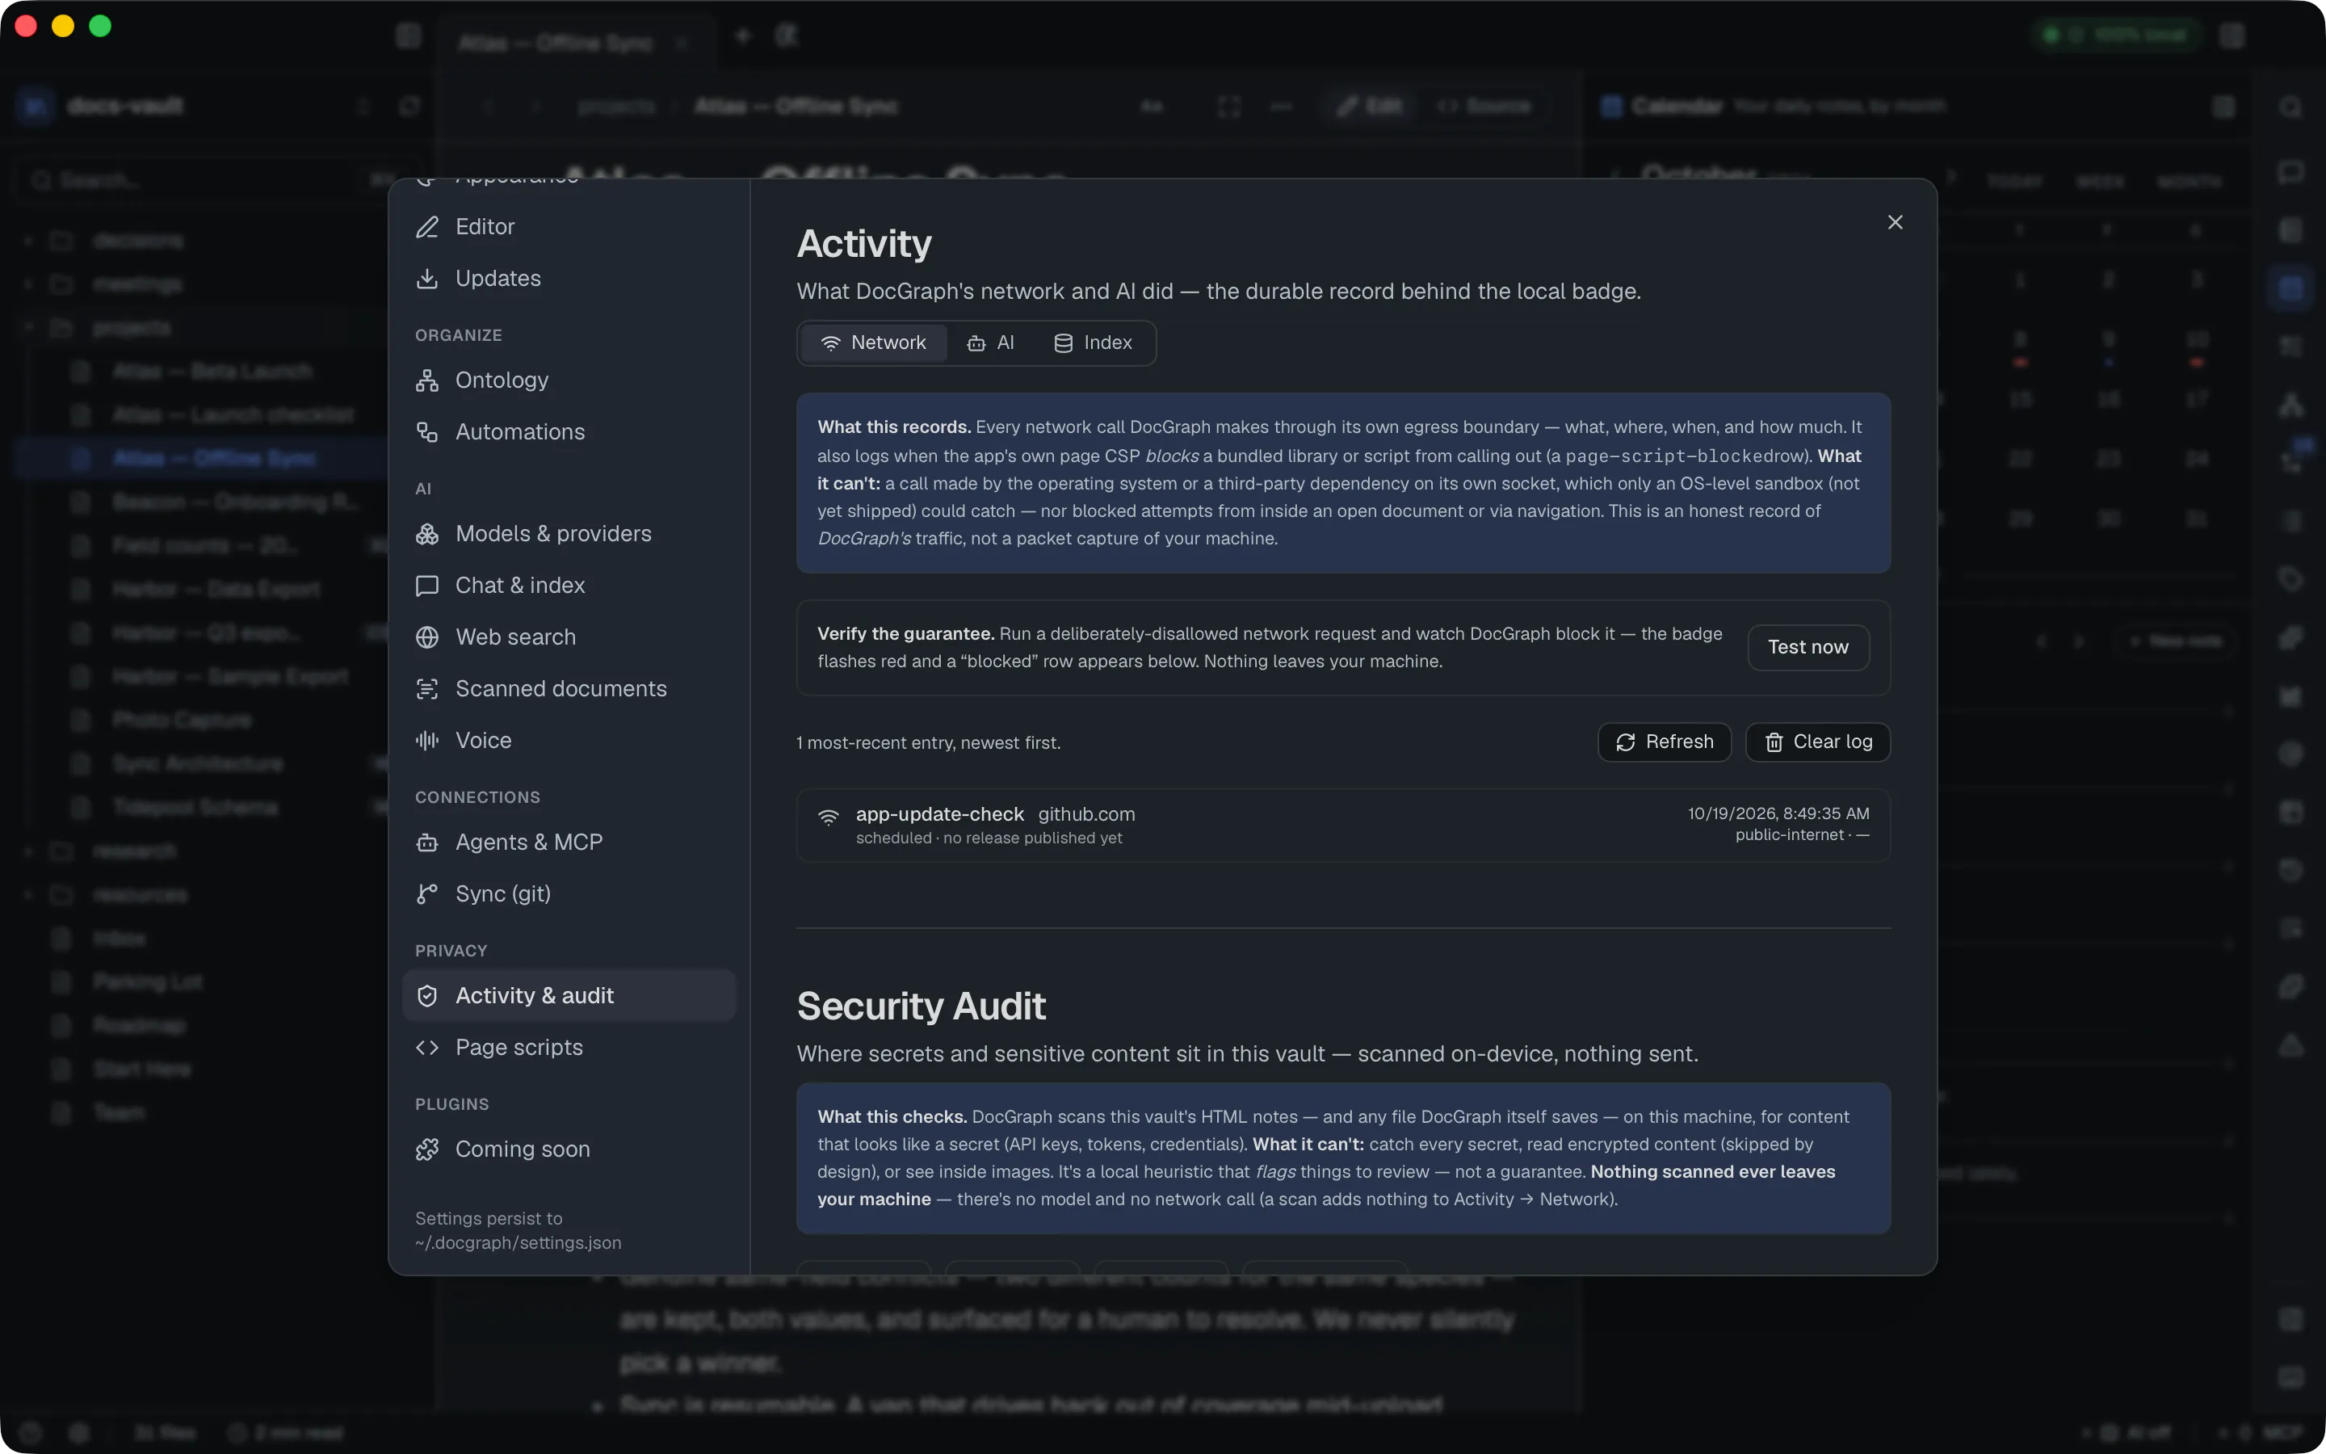Image resolution: width=2326 pixels, height=1454 pixels.
Task: Click the settings.json path text
Action: 518,1243
